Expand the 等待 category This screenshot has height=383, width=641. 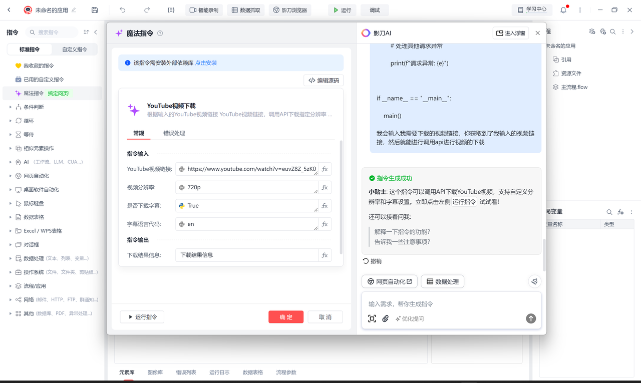(x=11, y=135)
